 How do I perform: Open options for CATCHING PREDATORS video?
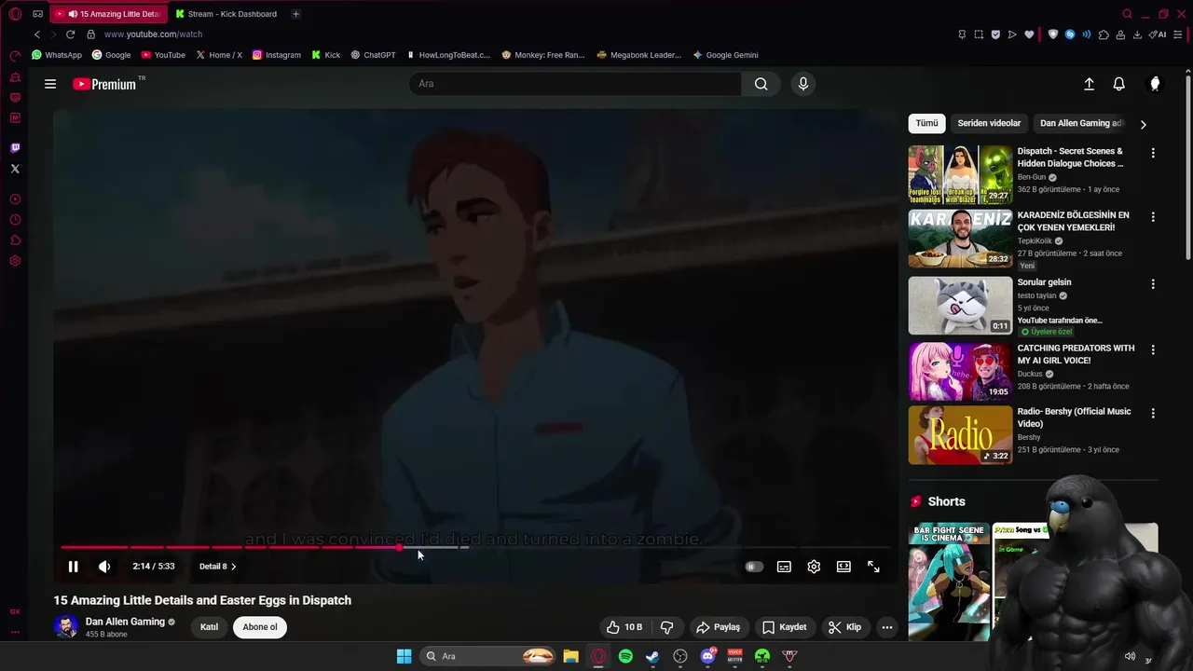click(x=1153, y=350)
